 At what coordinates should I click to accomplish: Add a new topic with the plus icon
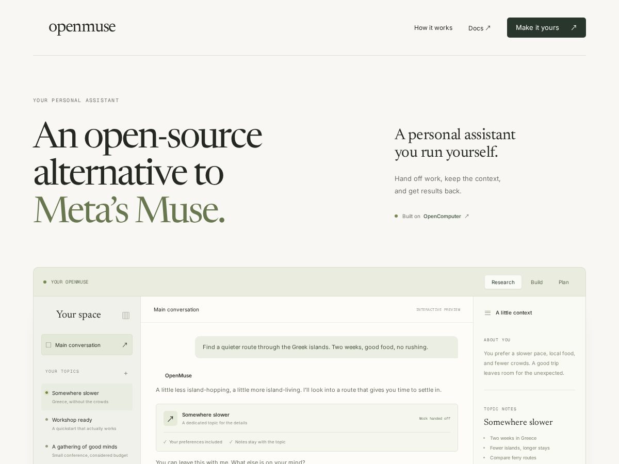[126, 373]
